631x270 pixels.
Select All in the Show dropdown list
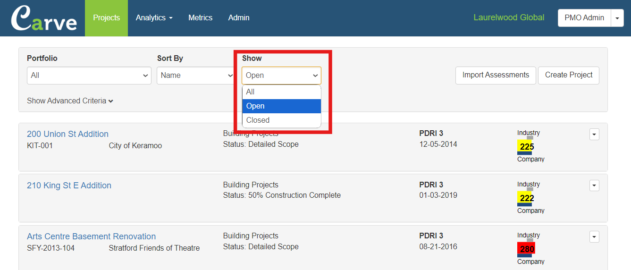(281, 92)
